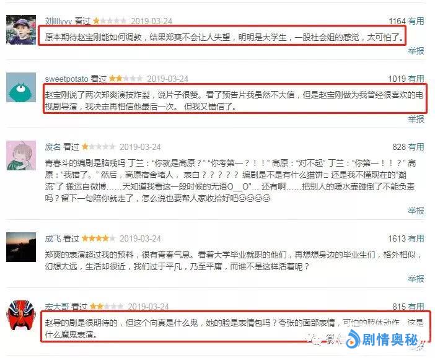Open the 宏大哥 opera mask avatar

click(21, 315)
